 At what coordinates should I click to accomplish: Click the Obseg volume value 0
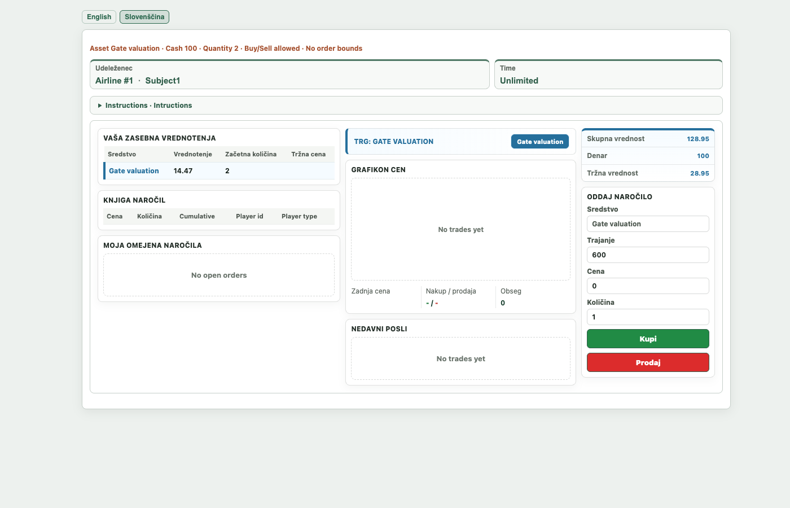(x=503, y=303)
